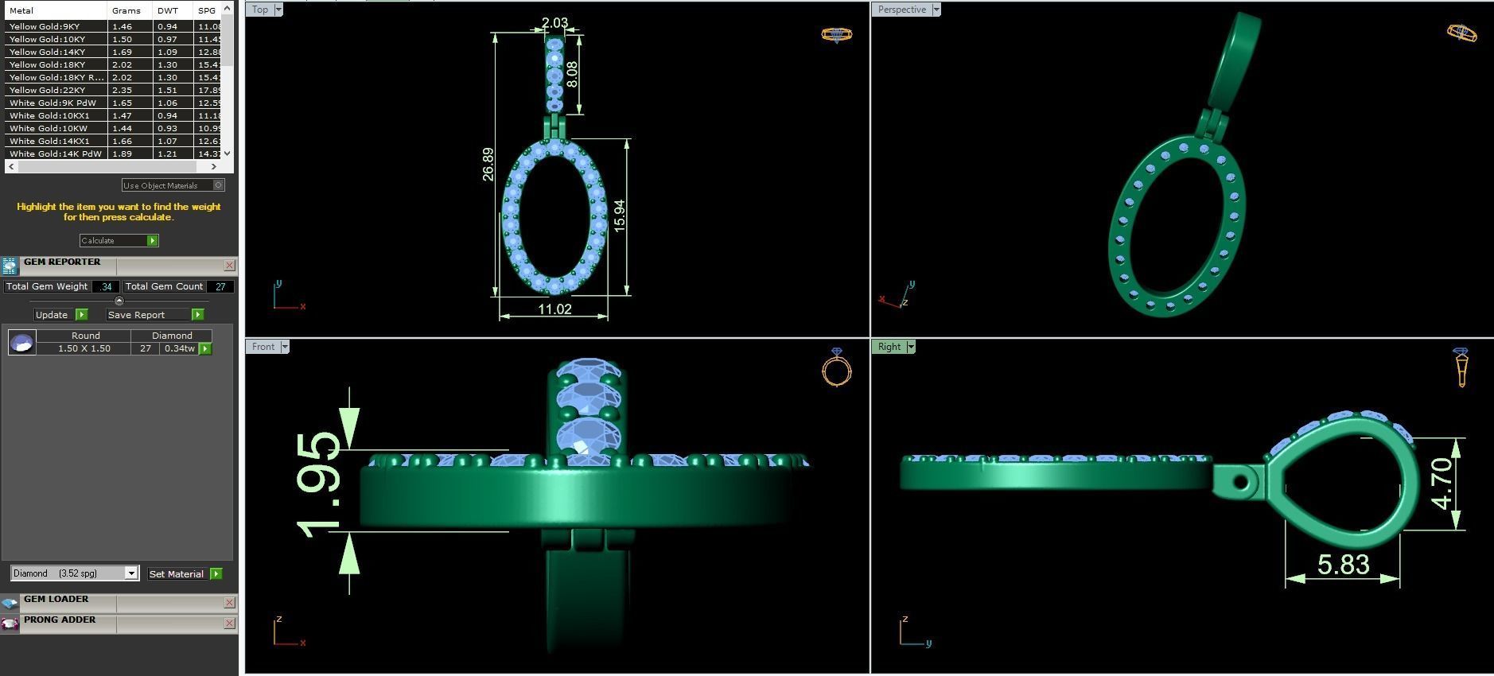This screenshot has width=1494, height=676.
Task: Close the Prong Adder panel
Action: click(x=229, y=624)
